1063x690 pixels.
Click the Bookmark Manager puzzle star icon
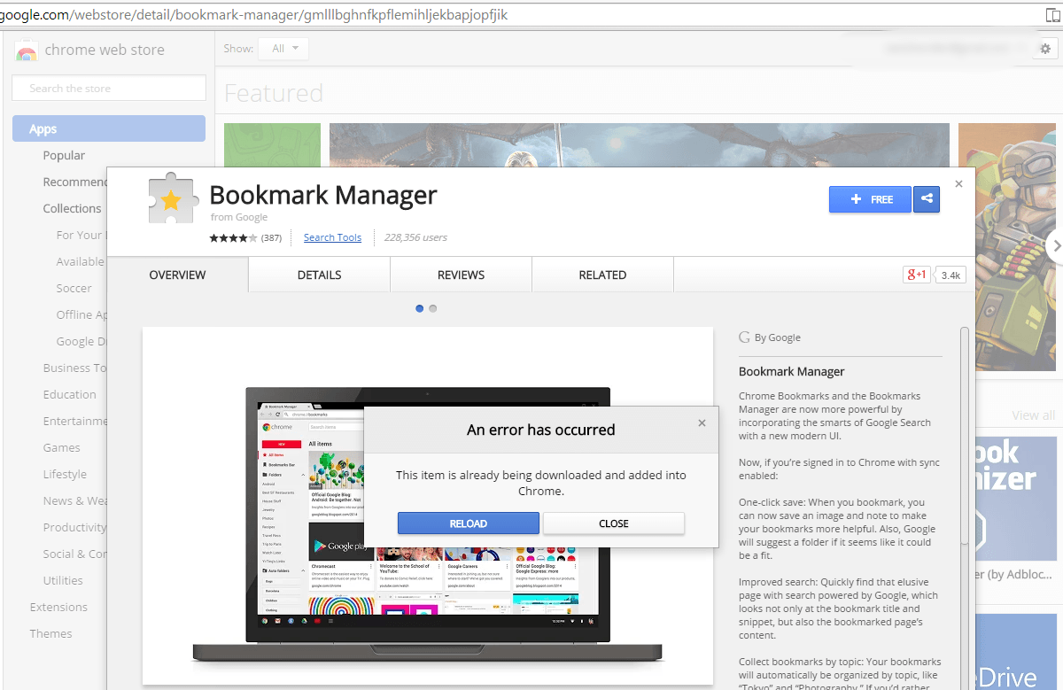click(x=173, y=198)
